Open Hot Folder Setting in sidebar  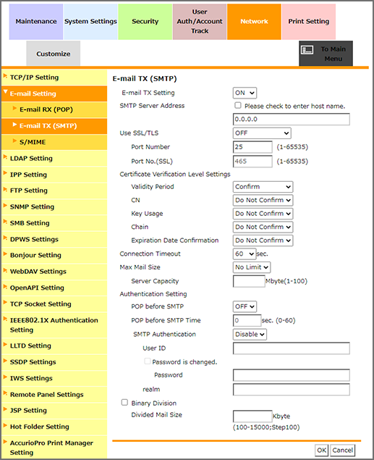pyautogui.click(x=54, y=427)
